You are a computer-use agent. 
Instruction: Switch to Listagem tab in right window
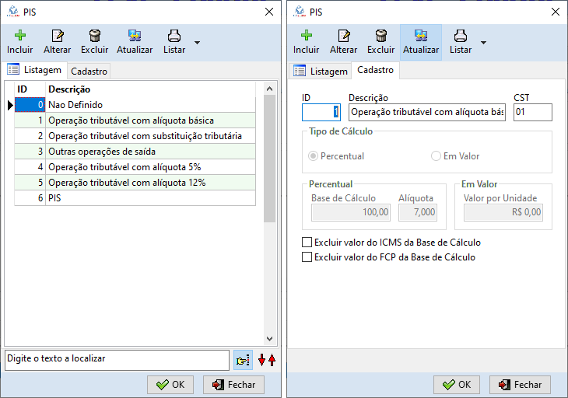[321, 72]
